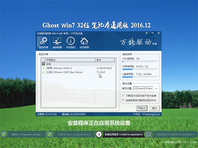
Task: Toggle the 主板 category checkbox in driver list
Action: tap(43, 64)
